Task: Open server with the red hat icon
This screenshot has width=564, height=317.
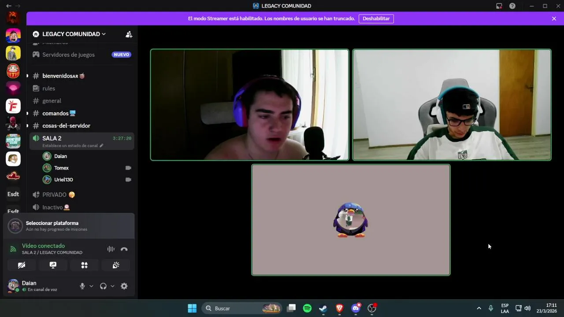Action: (13, 177)
